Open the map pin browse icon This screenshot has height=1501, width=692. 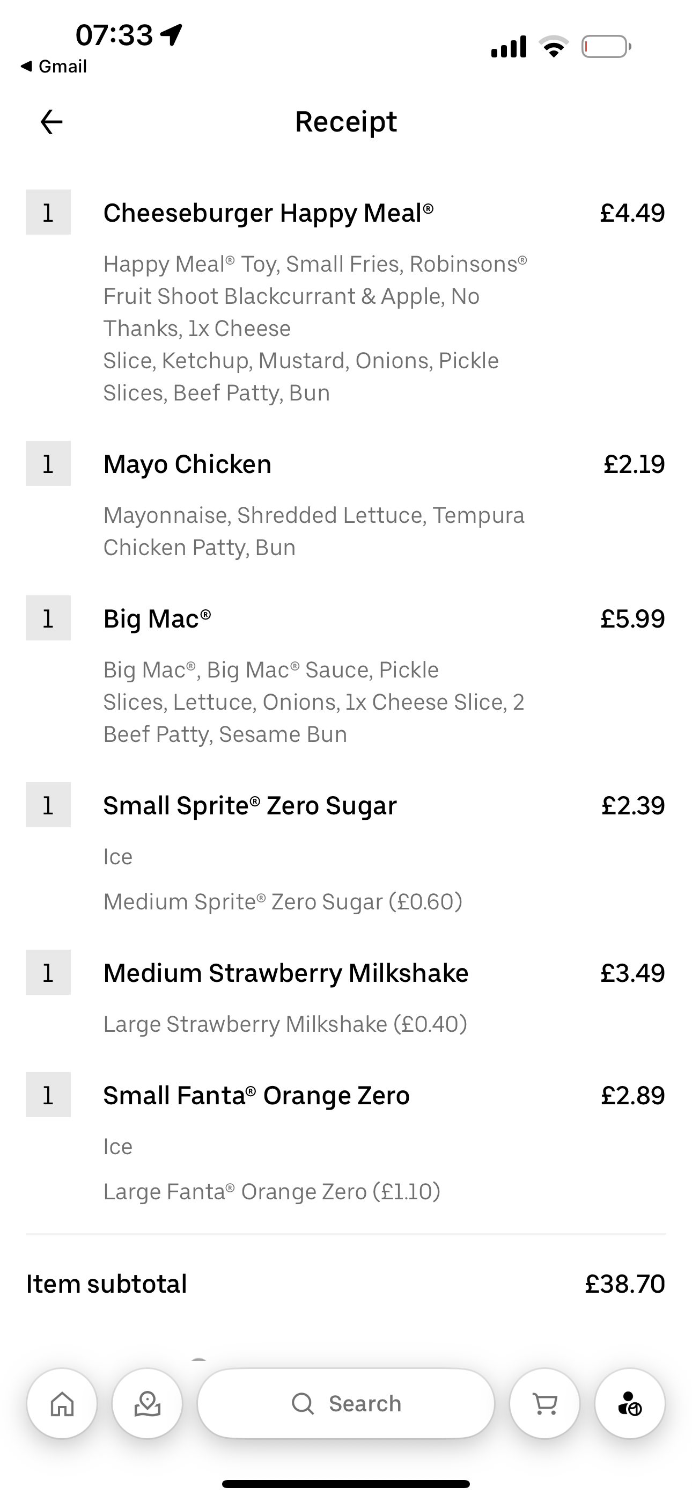pyautogui.click(x=148, y=1403)
